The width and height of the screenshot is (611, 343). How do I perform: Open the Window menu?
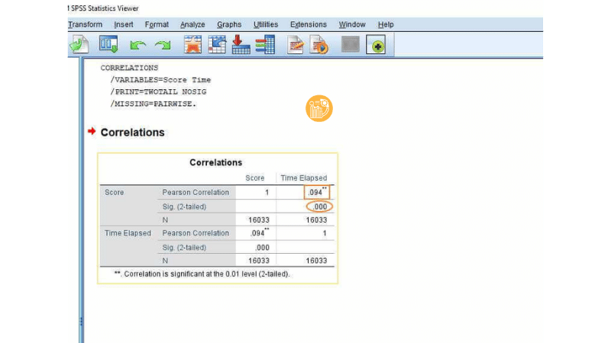click(x=352, y=24)
